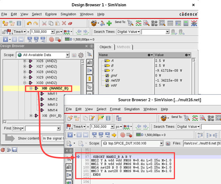Image resolution: width=221 pixels, height=184 pixels.
Task: Click previous time arrow in Design Browser
Action: click(x=78, y=32)
